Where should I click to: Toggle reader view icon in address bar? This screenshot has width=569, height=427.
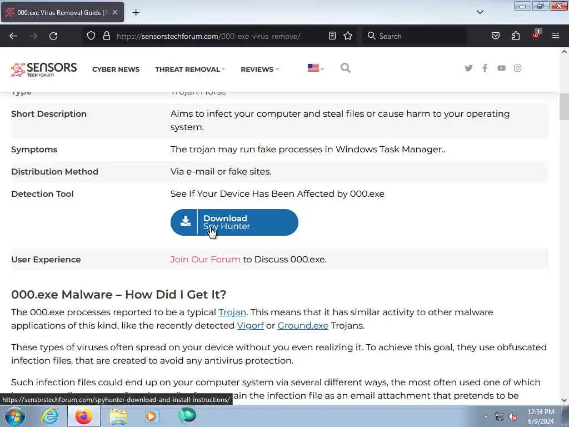(x=332, y=36)
